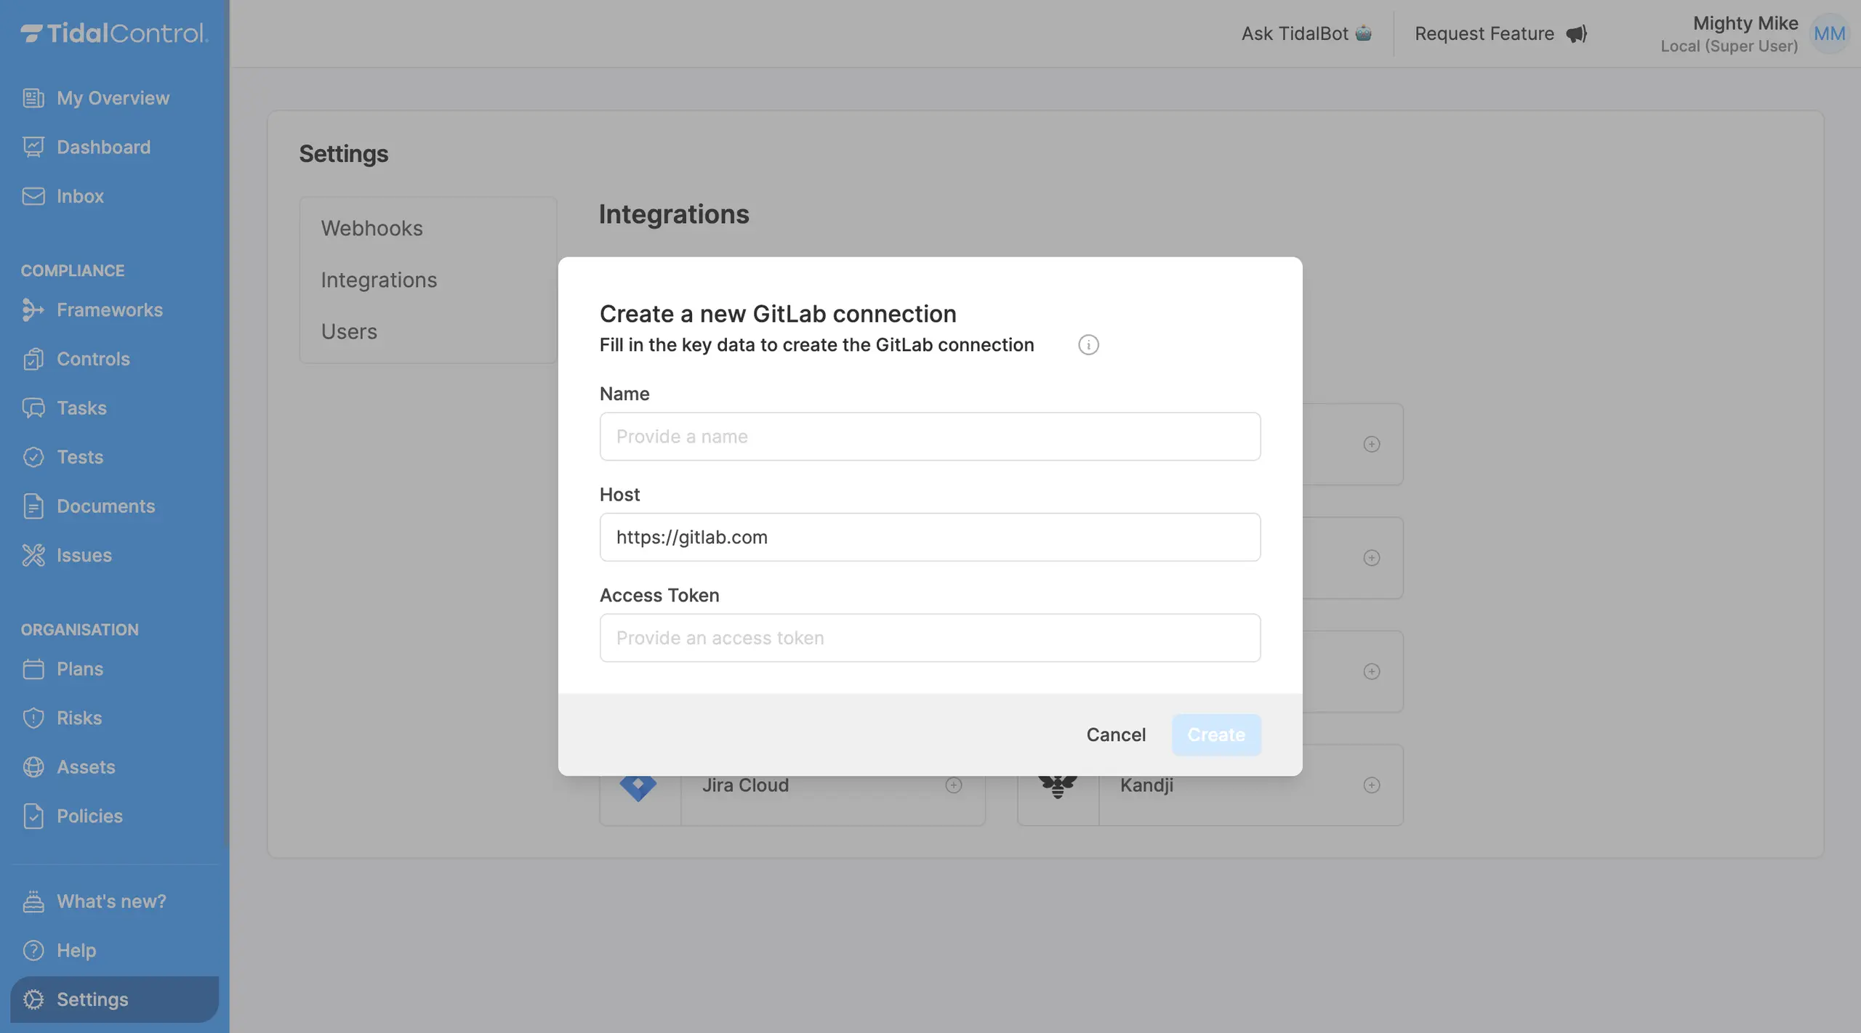Click the Kandji card label
The height and width of the screenshot is (1033, 1861).
(x=1146, y=785)
